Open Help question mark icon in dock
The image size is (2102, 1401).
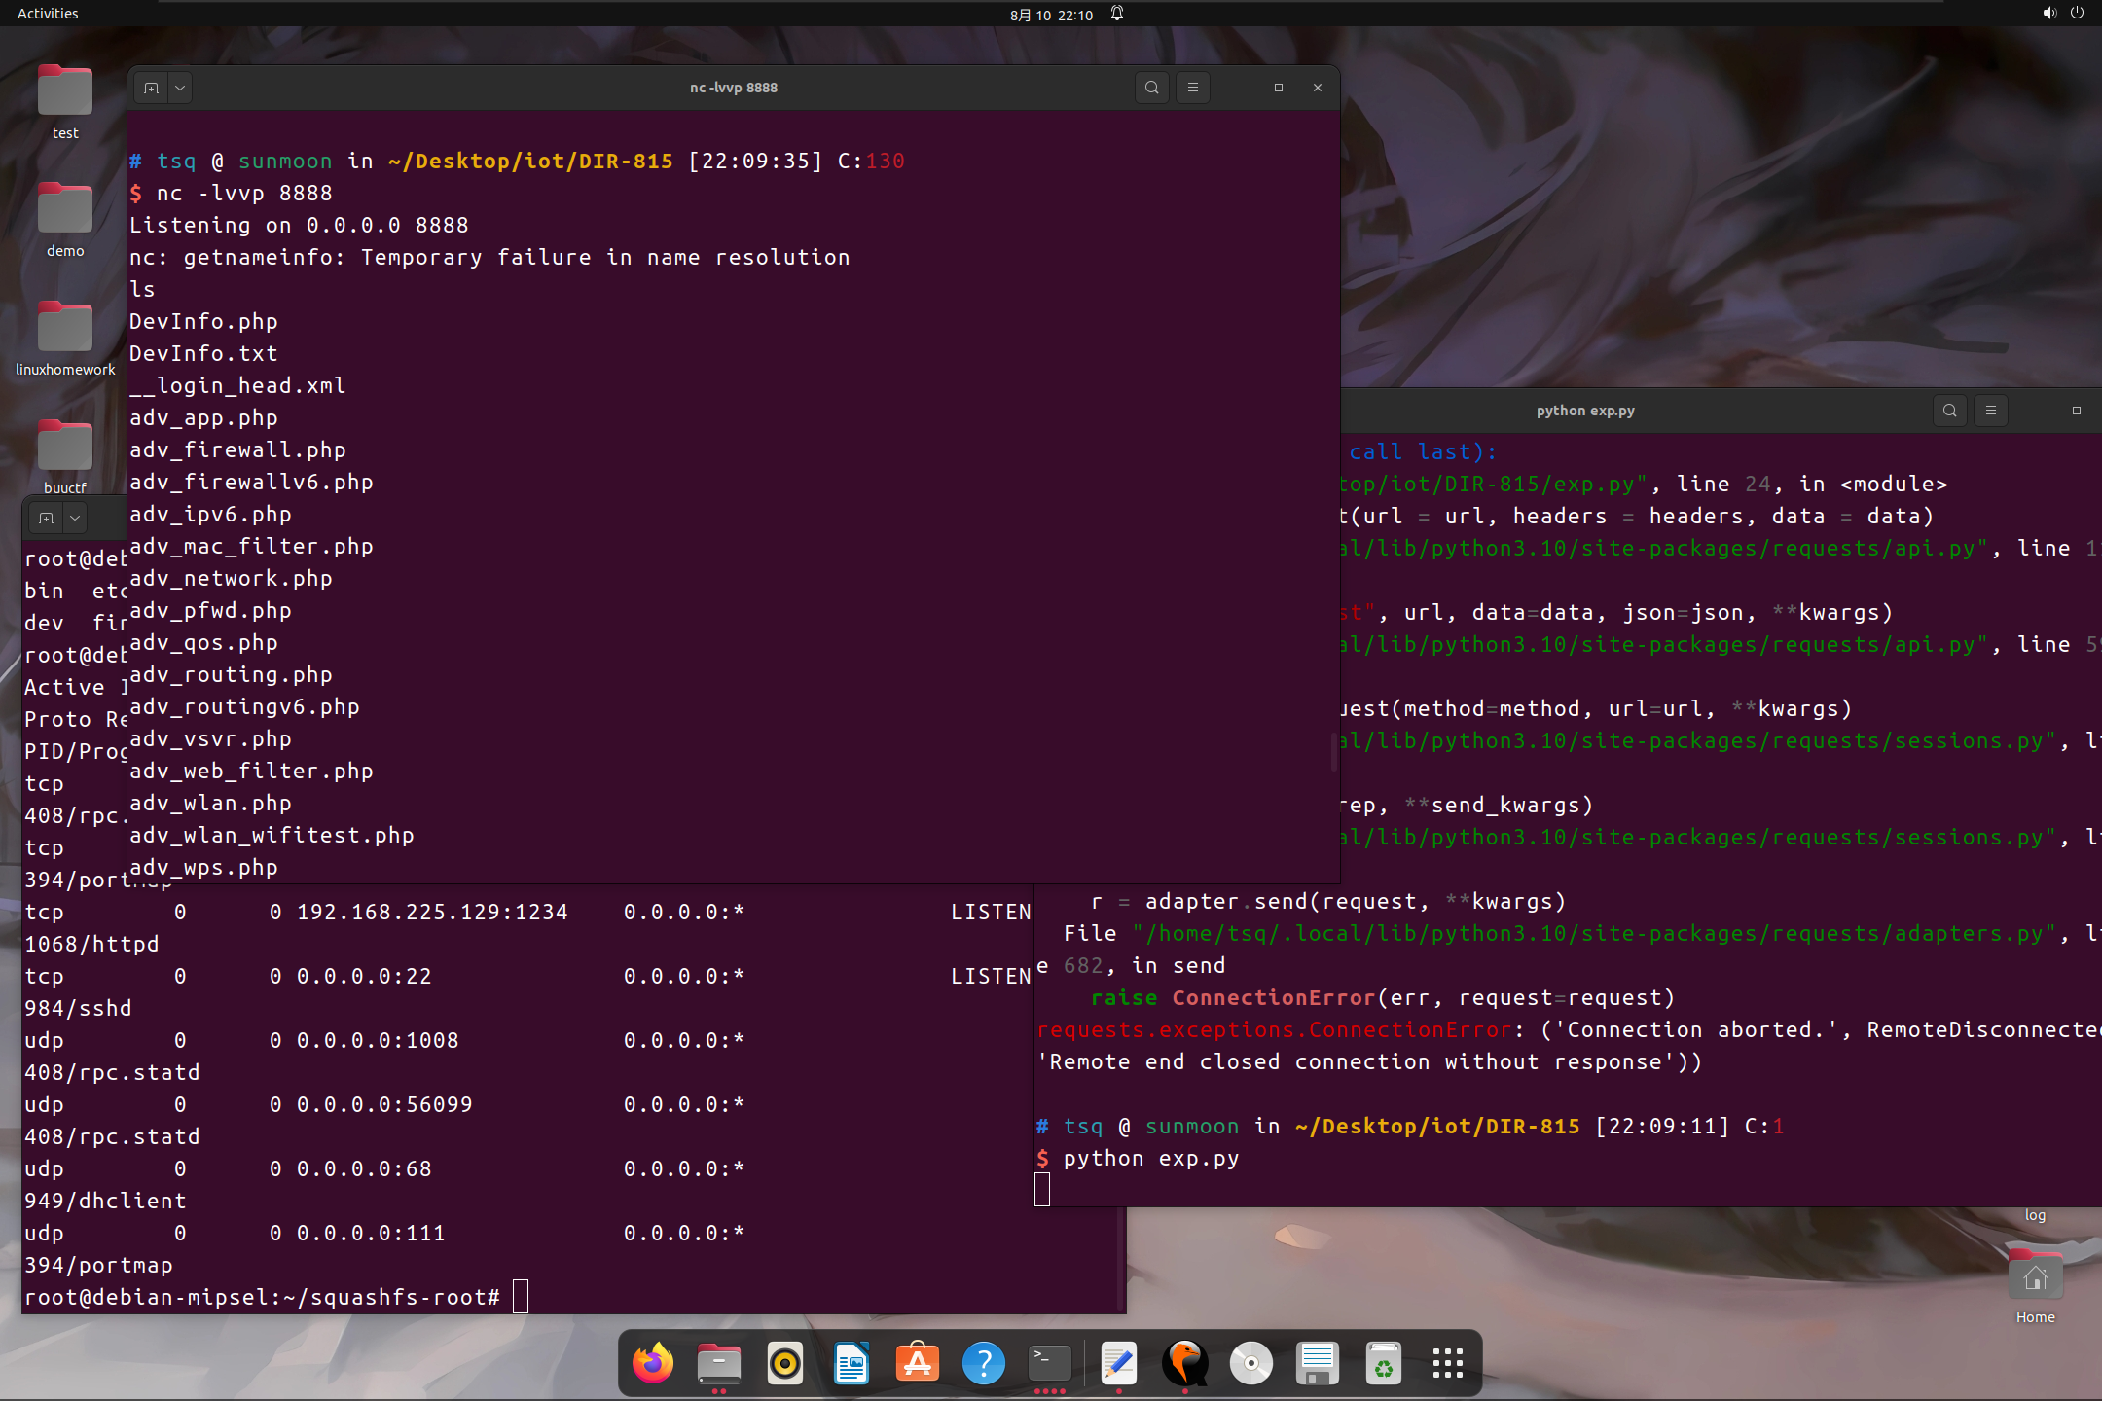(984, 1363)
